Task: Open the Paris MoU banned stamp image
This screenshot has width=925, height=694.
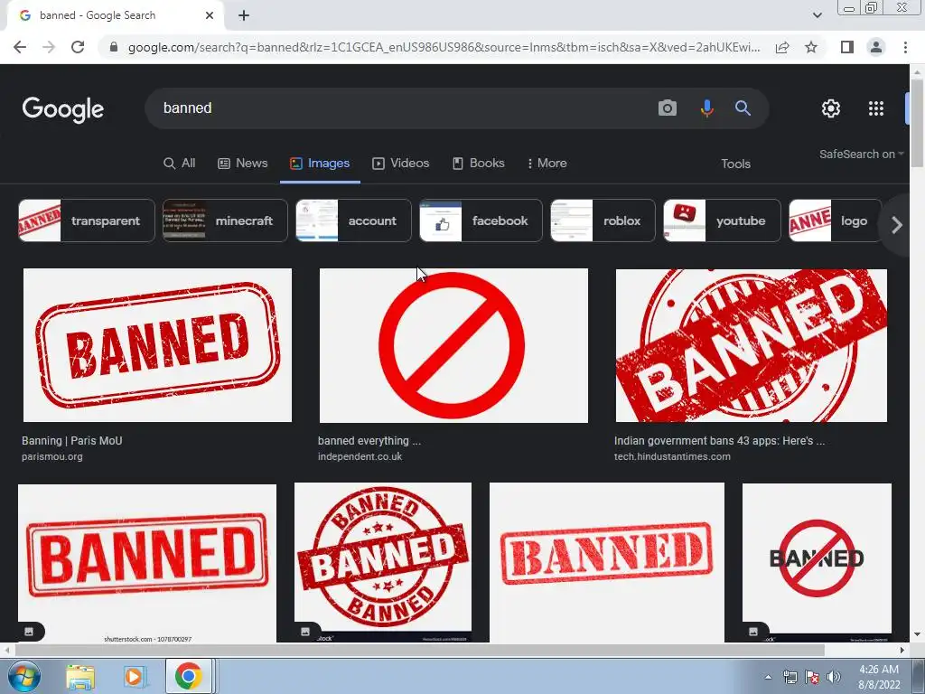Action: (157, 345)
